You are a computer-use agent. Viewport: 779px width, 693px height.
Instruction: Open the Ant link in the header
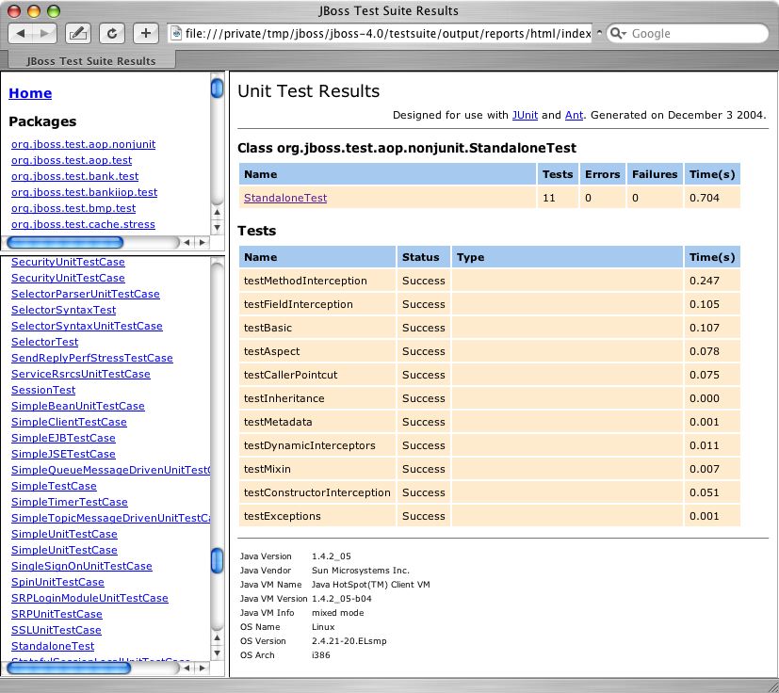coord(574,115)
